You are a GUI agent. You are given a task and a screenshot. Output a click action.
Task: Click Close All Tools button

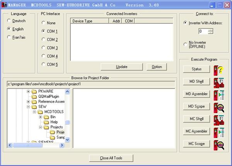coord(111,158)
